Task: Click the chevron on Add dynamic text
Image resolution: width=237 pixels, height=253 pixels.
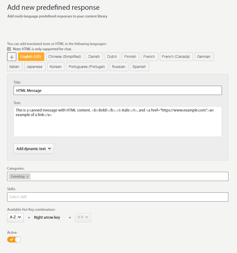Action: 49,149
